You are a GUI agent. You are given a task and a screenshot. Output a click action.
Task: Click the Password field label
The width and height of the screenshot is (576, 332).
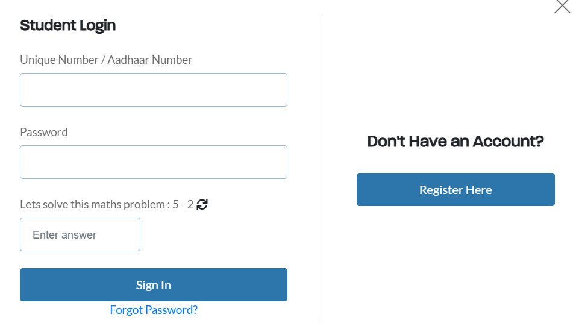pos(44,132)
